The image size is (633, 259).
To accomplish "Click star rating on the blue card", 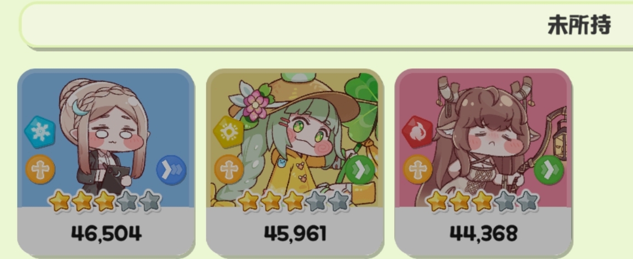I will coord(104,201).
